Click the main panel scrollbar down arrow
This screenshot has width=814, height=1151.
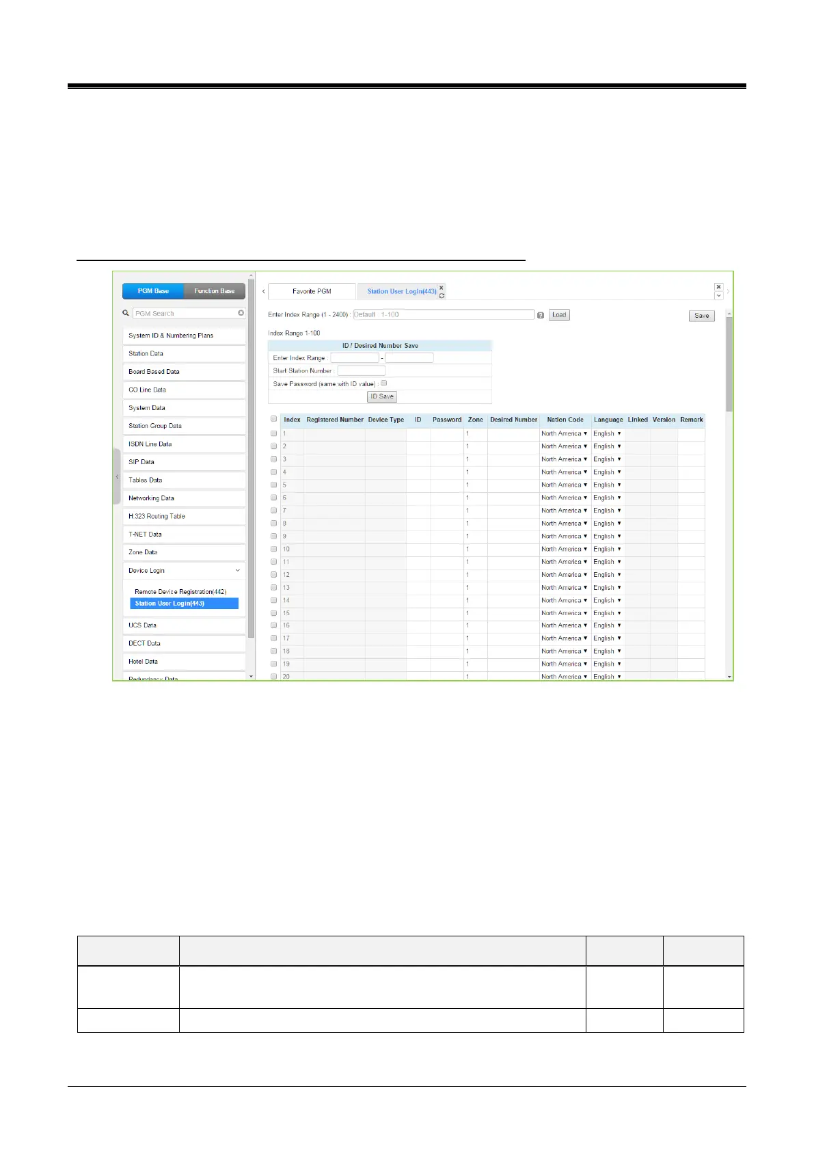[729, 677]
